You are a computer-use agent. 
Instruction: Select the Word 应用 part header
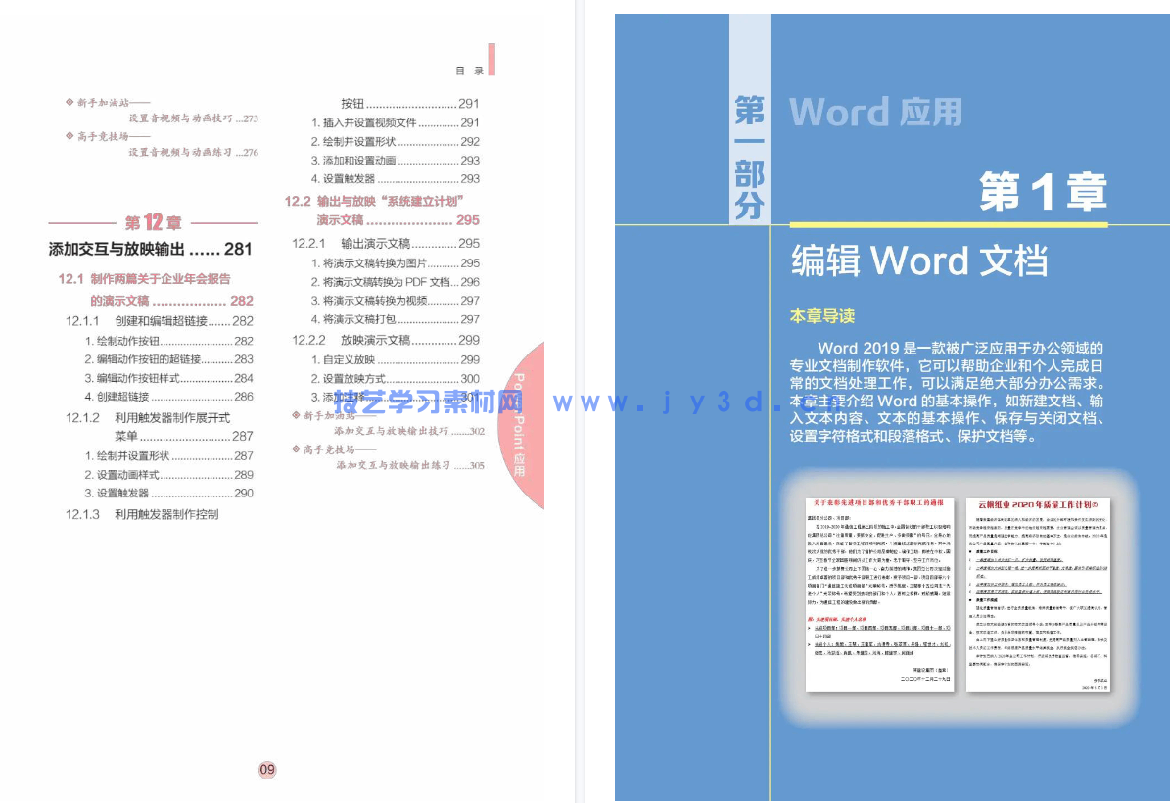[x=878, y=112]
